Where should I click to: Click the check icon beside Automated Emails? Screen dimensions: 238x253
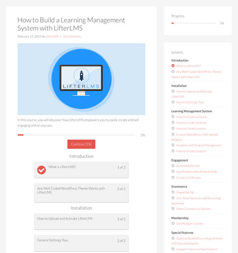pyautogui.click(x=173, y=165)
